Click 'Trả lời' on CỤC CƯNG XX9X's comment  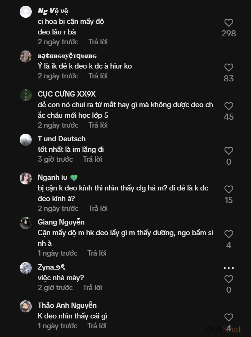tap(98, 125)
